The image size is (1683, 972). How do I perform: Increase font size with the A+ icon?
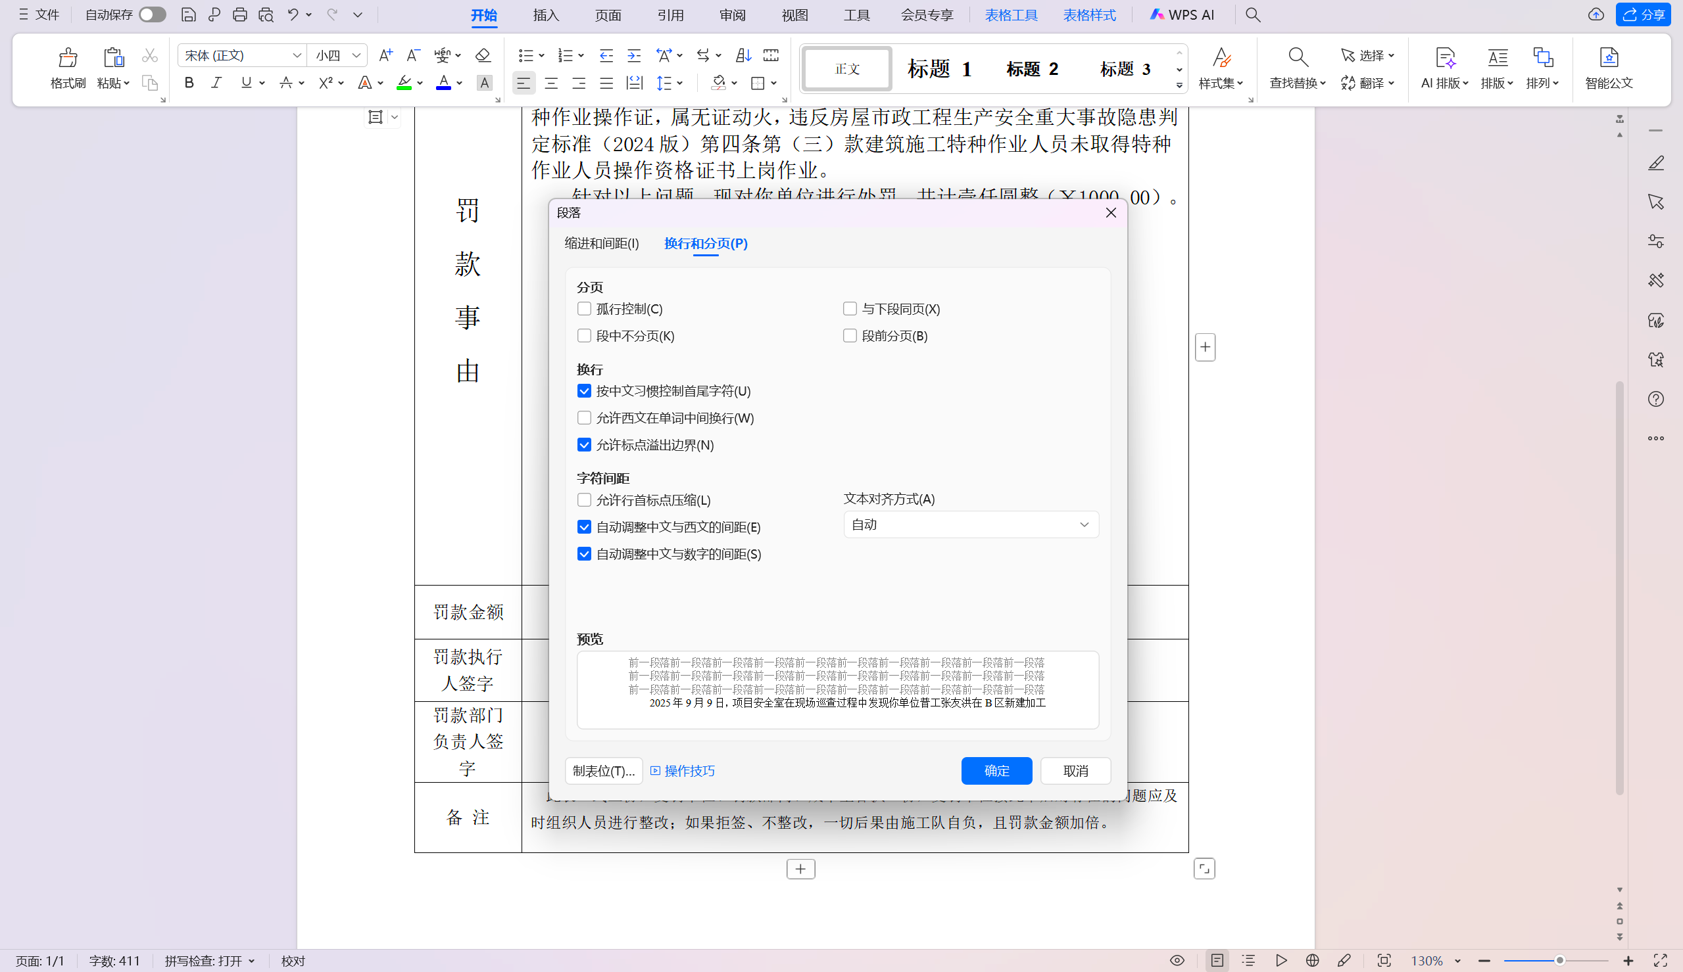pyautogui.click(x=385, y=55)
